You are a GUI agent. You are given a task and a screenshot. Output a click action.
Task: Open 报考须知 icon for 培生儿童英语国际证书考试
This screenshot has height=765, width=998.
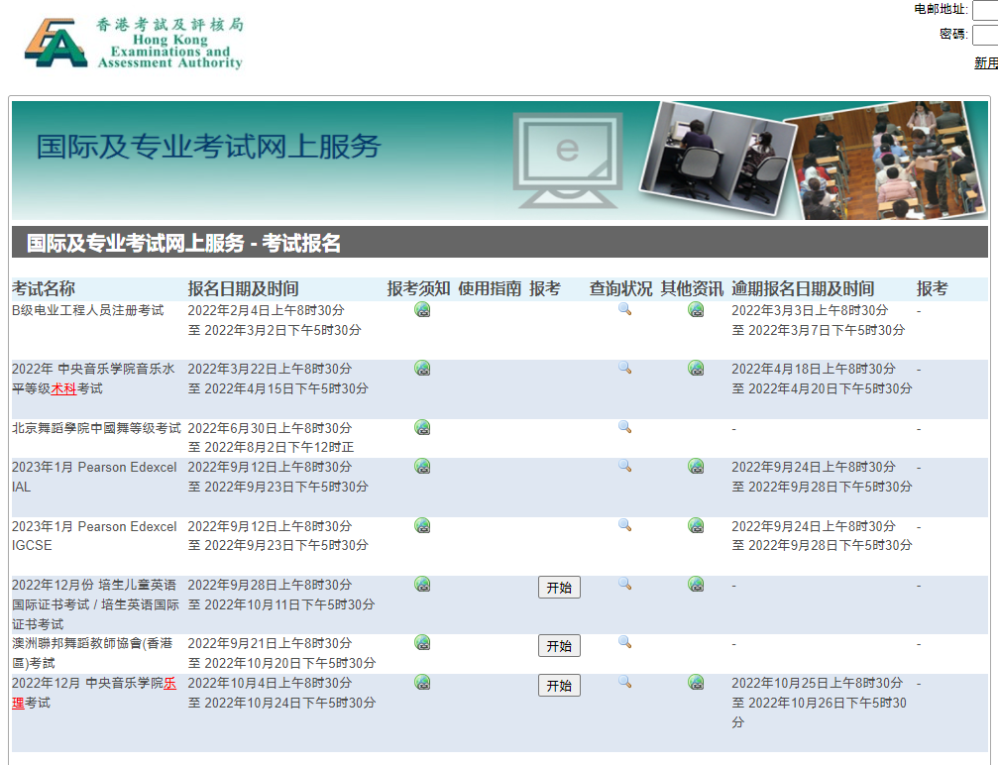(422, 585)
